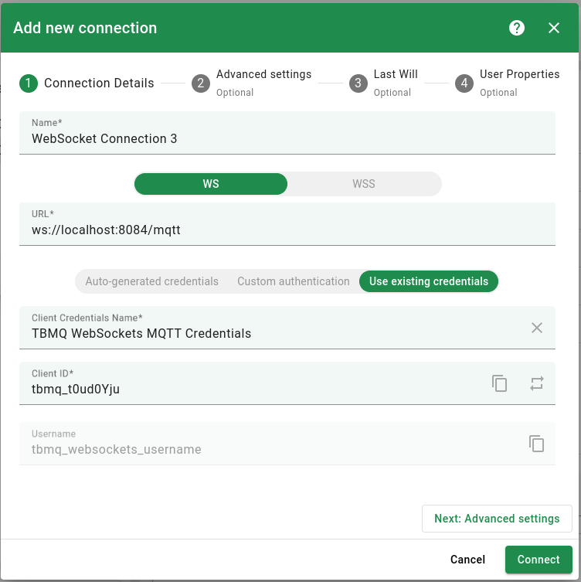
Task: Copy the Client ID value
Action: [500, 383]
